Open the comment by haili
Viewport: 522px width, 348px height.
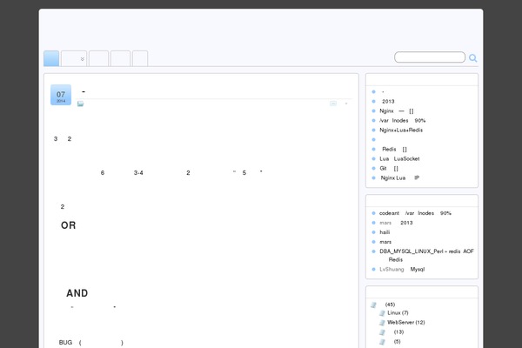pos(385,232)
